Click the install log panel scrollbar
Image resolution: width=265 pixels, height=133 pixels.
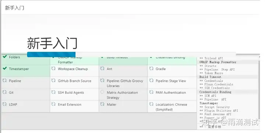tap(259, 89)
